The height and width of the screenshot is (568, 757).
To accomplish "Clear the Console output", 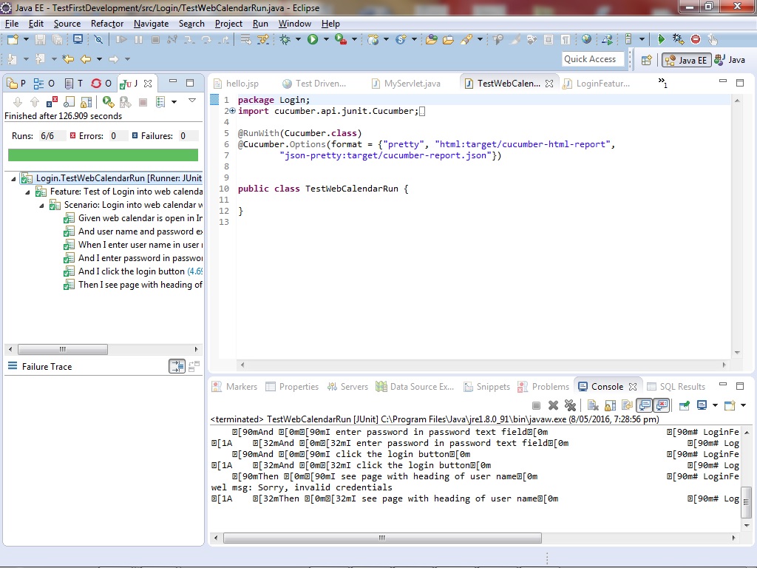I will (592, 405).
